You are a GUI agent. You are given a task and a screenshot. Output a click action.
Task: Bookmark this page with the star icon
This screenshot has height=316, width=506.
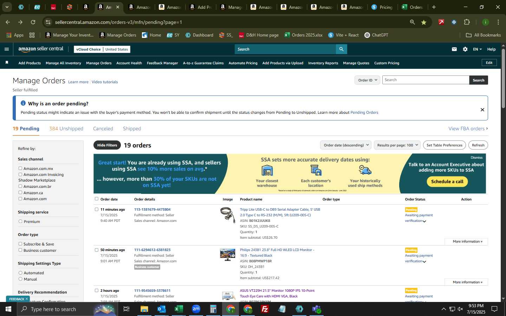[x=424, y=22]
